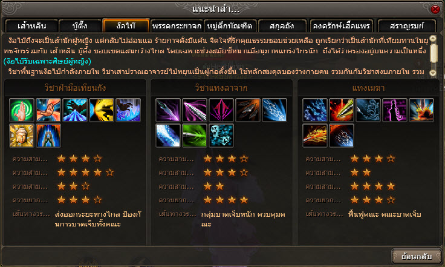This screenshot has height=267, width=445.
Task: Switch to the สกุลถัง tab
Action: [x=282, y=26]
